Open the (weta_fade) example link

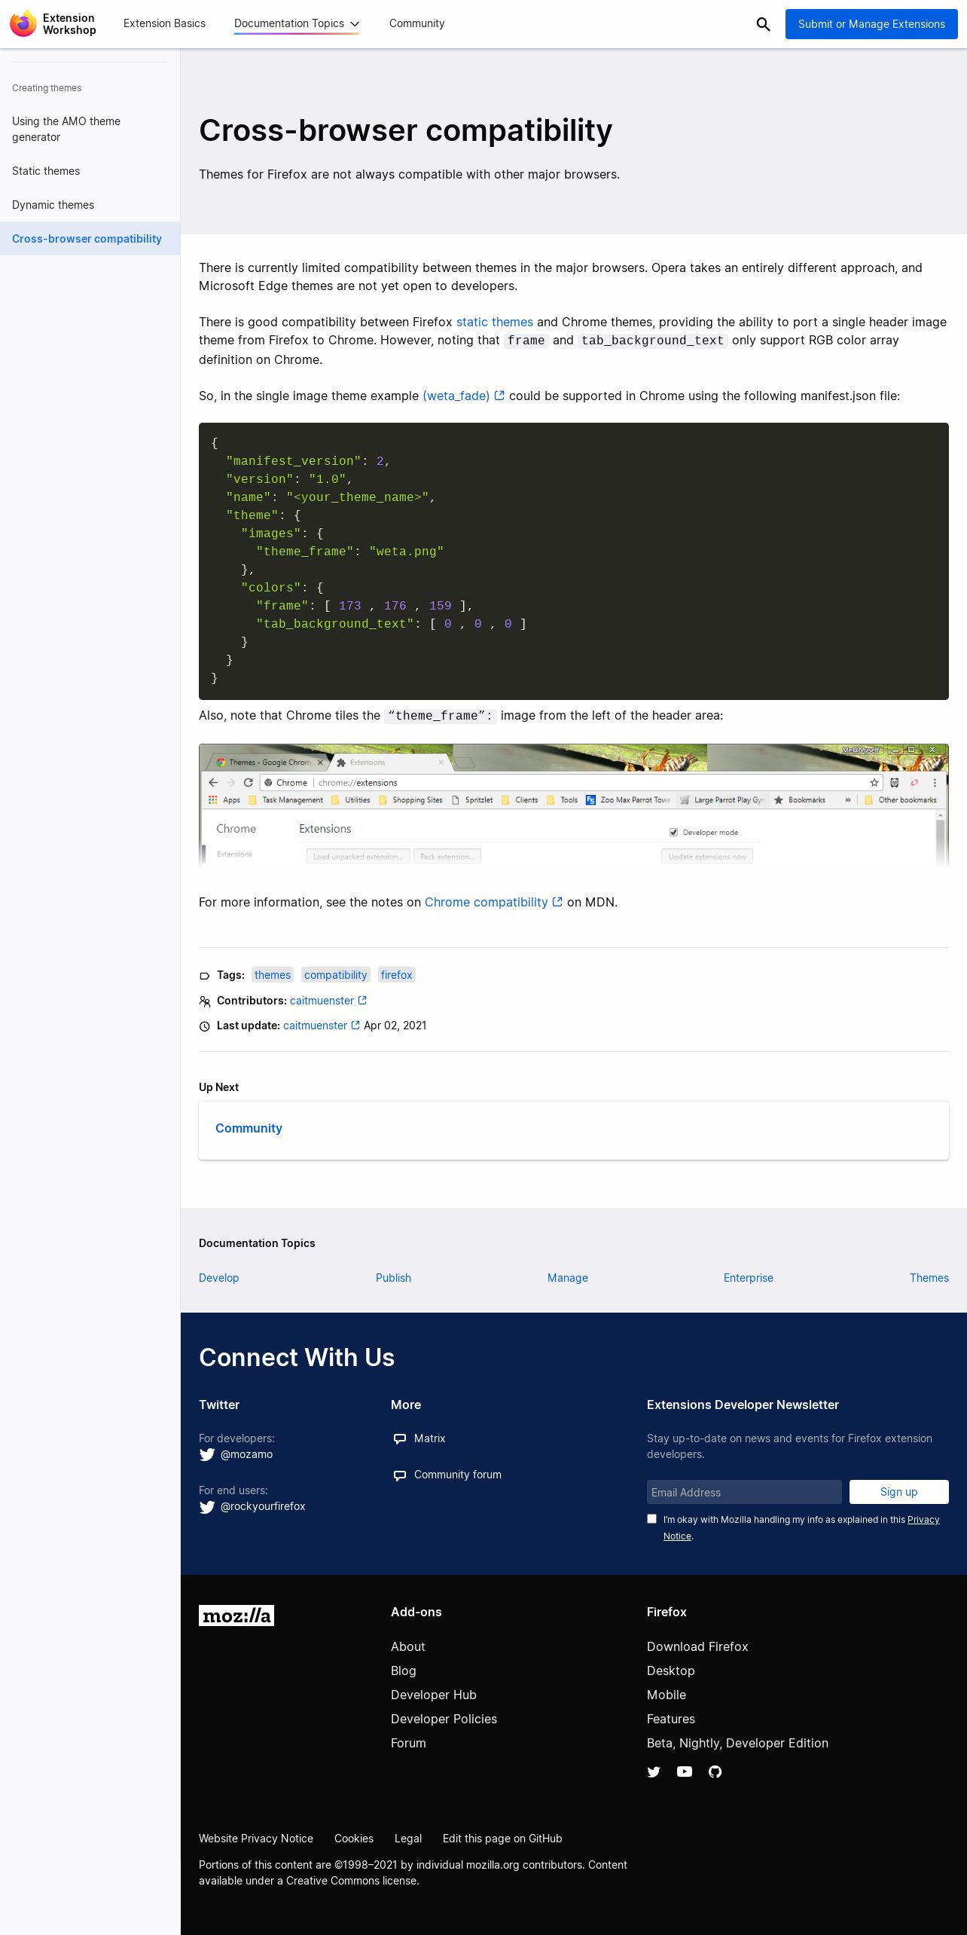456,396
